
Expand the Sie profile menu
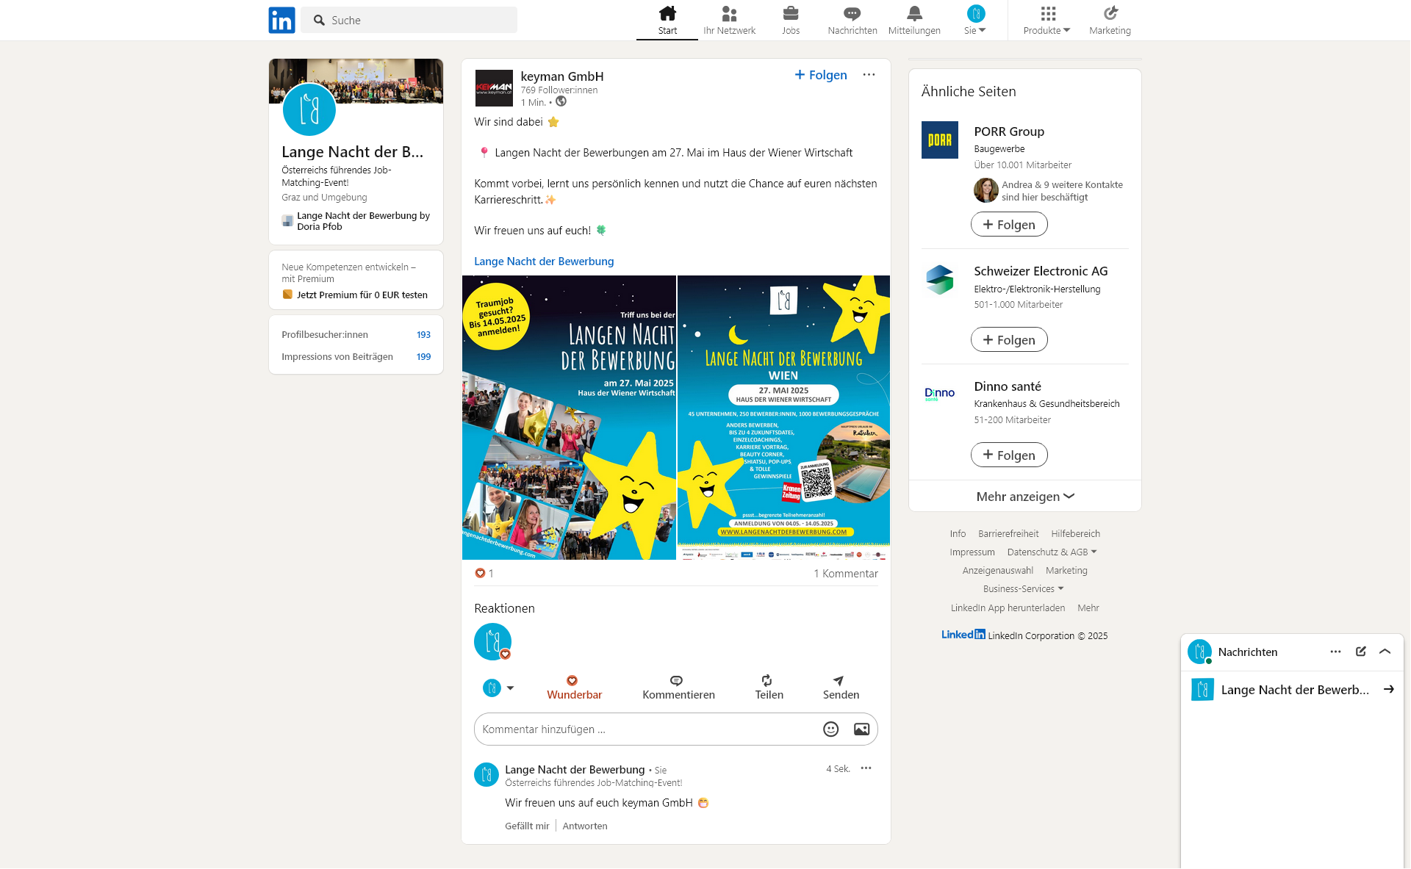pos(975,21)
